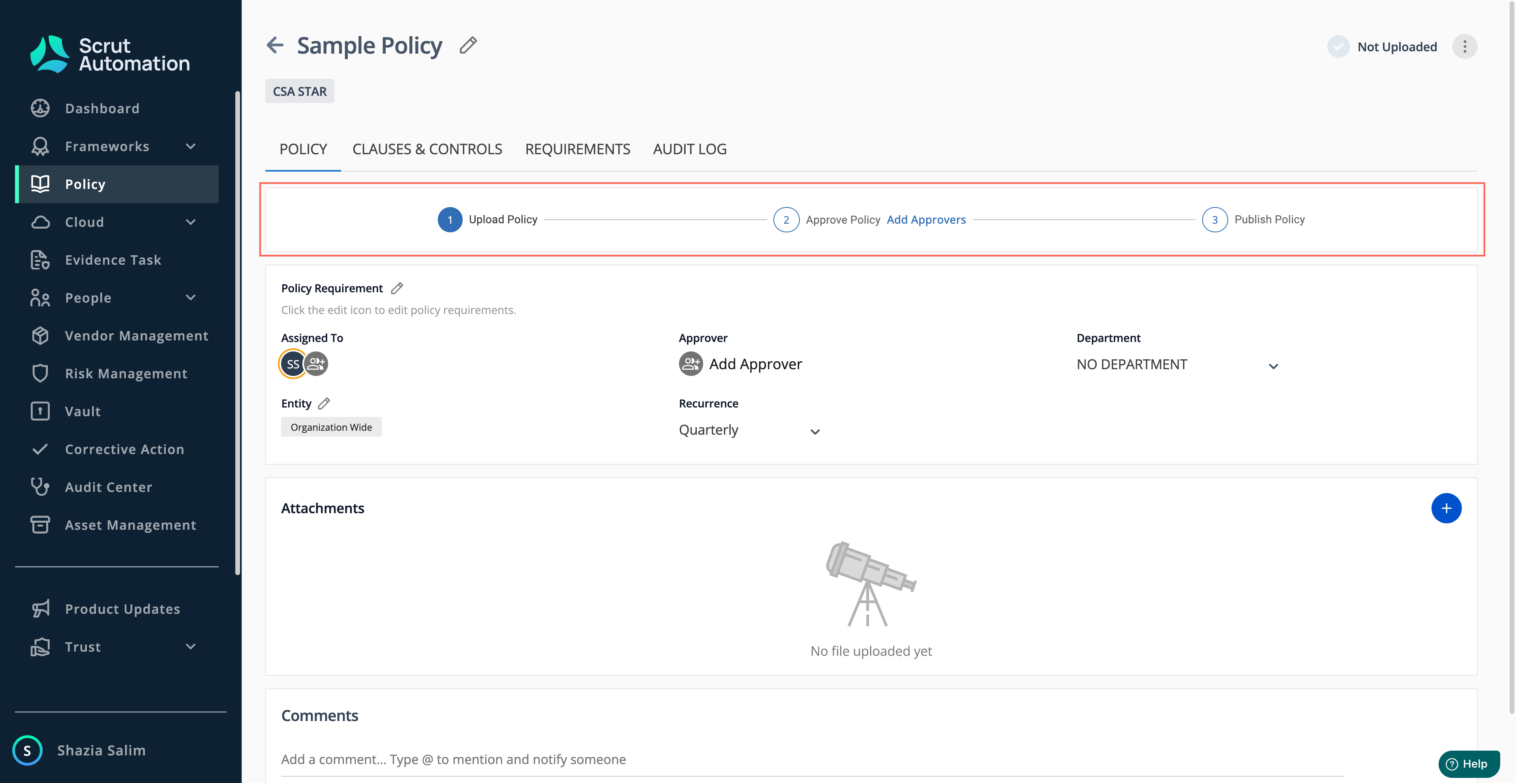Select the Policy book icon
Screen dimensions: 1516x783
coord(40,184)
